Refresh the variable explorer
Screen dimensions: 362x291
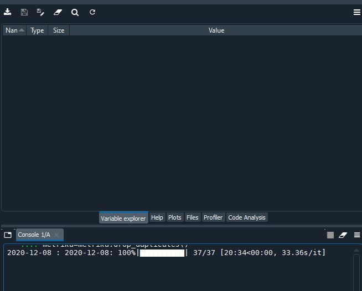point(92,12)
